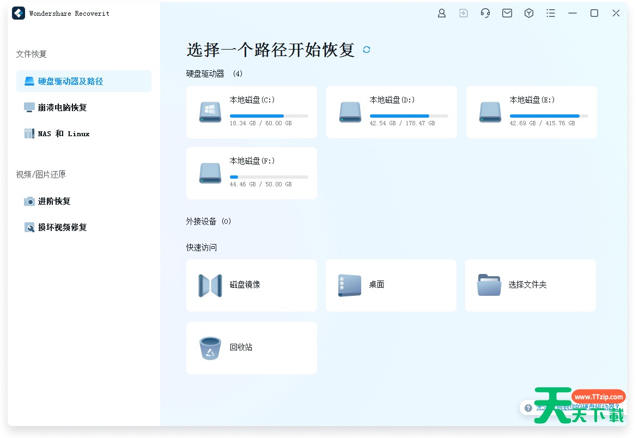This screenshot has width=639, height=438.
Task: Click the 回收站 label
Action: tap(241, 347)
